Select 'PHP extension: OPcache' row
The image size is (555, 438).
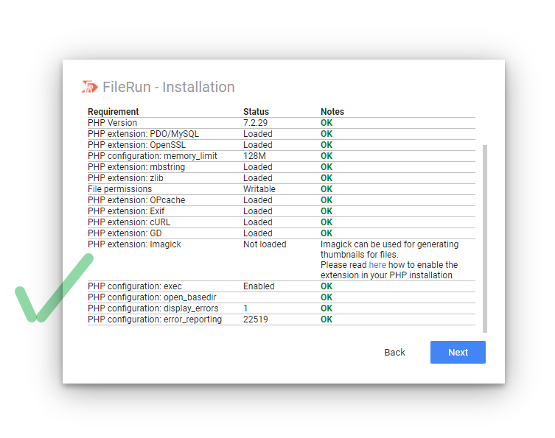tap(282, 200)
